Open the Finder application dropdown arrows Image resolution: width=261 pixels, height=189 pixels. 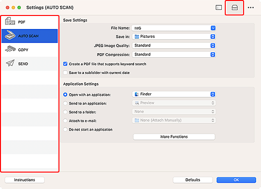[x=213, y=94]
